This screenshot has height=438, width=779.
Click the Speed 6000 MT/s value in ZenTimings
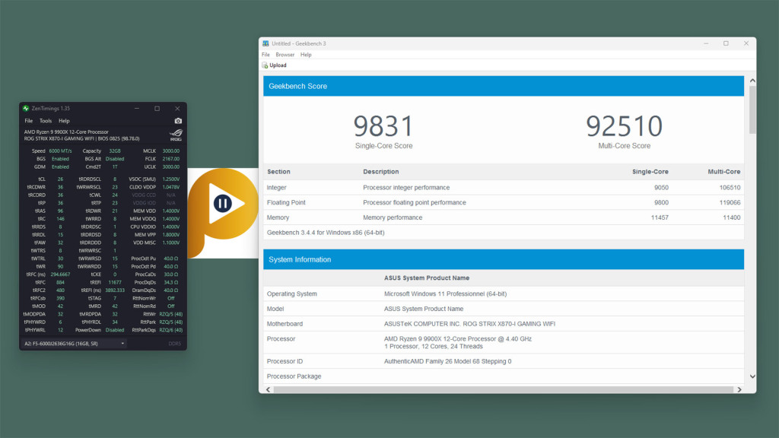coord(60,151)
